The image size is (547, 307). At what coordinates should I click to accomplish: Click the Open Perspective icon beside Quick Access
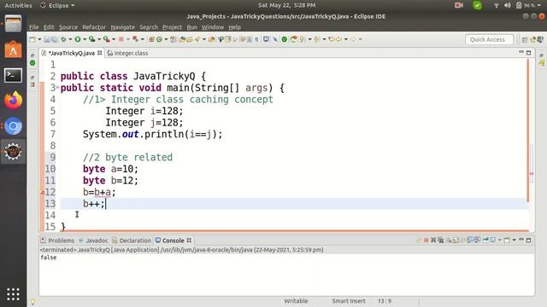pyautogui.click(x=524, y=40)
